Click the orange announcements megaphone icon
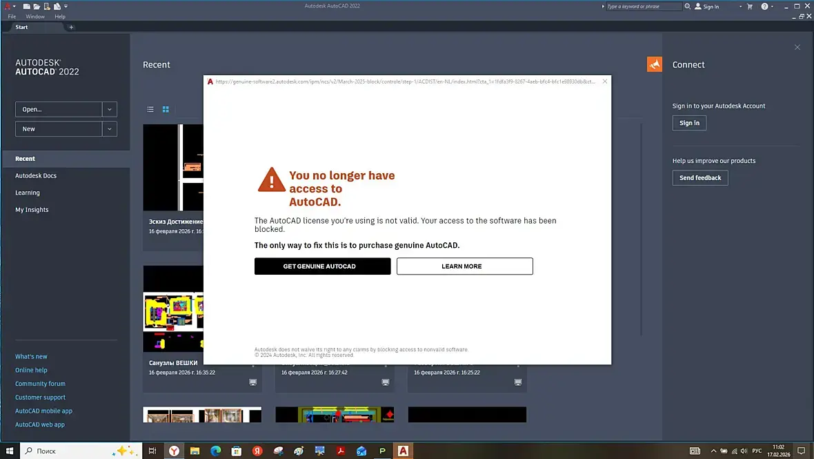Image resolution: width=814 pixels, height=459 pixels. [x=654, y=64]
